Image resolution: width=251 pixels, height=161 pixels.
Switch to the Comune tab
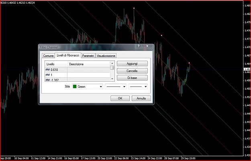(48, 56)
